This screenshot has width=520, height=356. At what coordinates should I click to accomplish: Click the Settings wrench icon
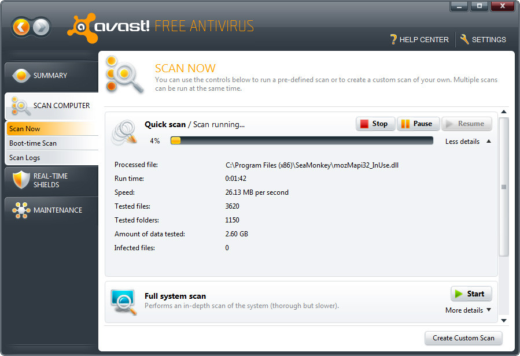point(464,39)
